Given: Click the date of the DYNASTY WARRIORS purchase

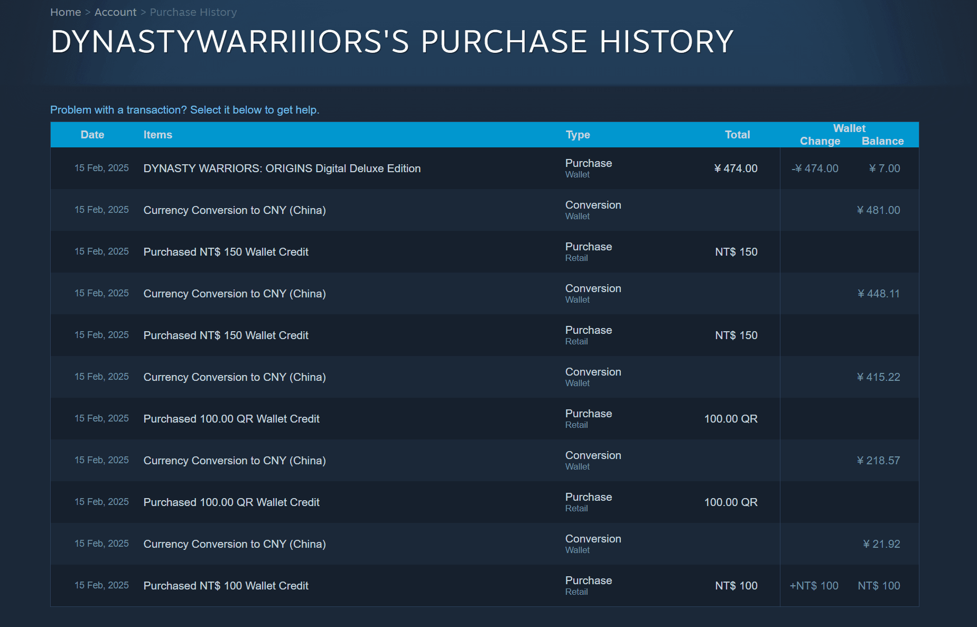Looking at the screenshot, I should click(x=101, y=168).
